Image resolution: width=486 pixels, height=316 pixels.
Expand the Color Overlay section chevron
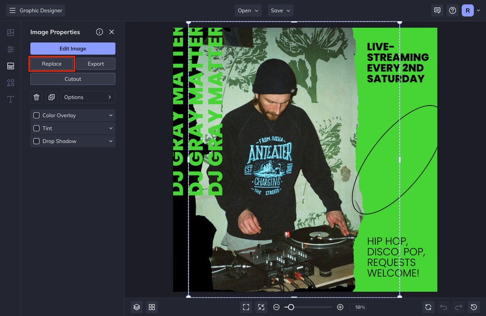111,115
